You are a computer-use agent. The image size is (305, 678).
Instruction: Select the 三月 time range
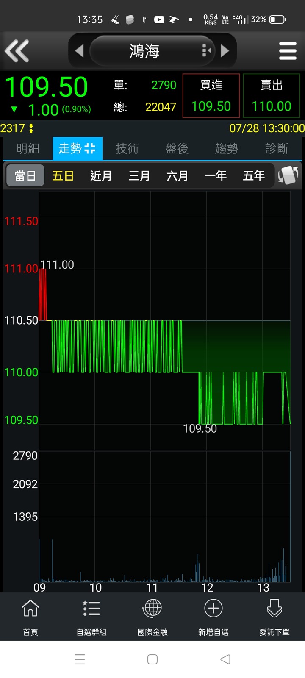pyautogui.click(x=139, y=175)
